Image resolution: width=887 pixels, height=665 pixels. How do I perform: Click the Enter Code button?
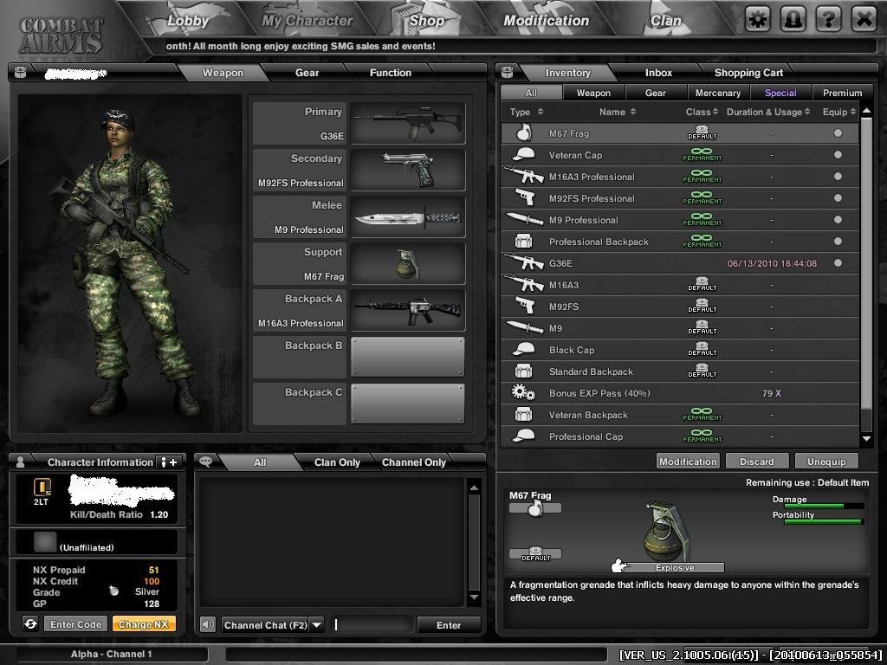coord(75,624)
